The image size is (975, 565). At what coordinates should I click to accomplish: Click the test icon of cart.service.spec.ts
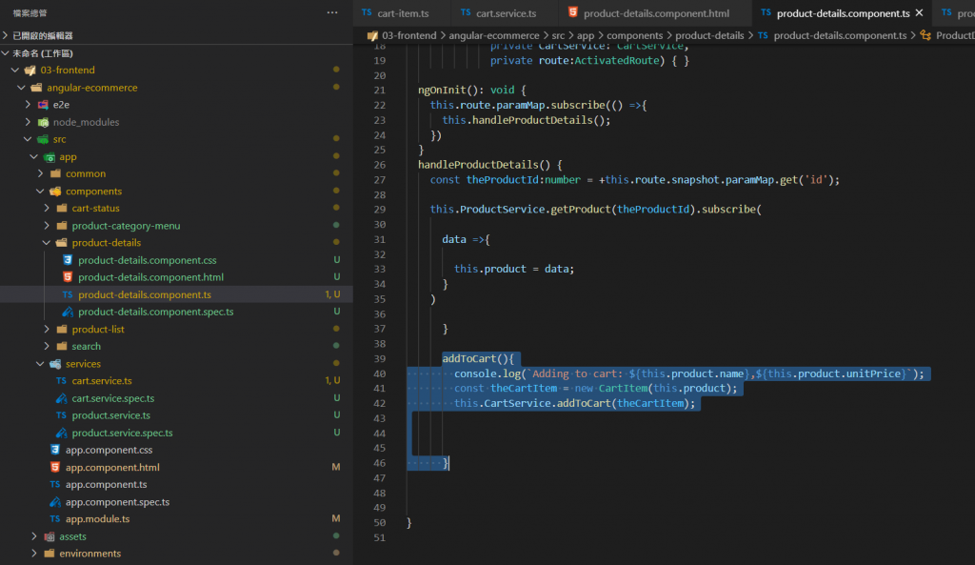point(62,398)
